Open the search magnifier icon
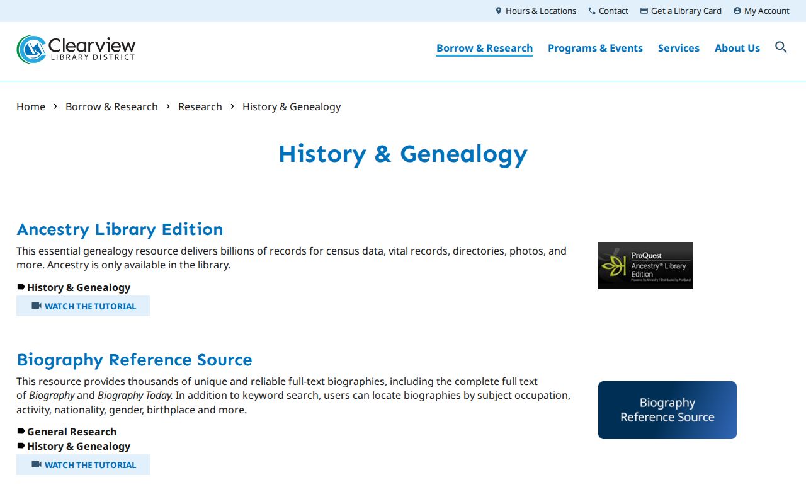This screenshot has height=504, width=806. [781, 47]
